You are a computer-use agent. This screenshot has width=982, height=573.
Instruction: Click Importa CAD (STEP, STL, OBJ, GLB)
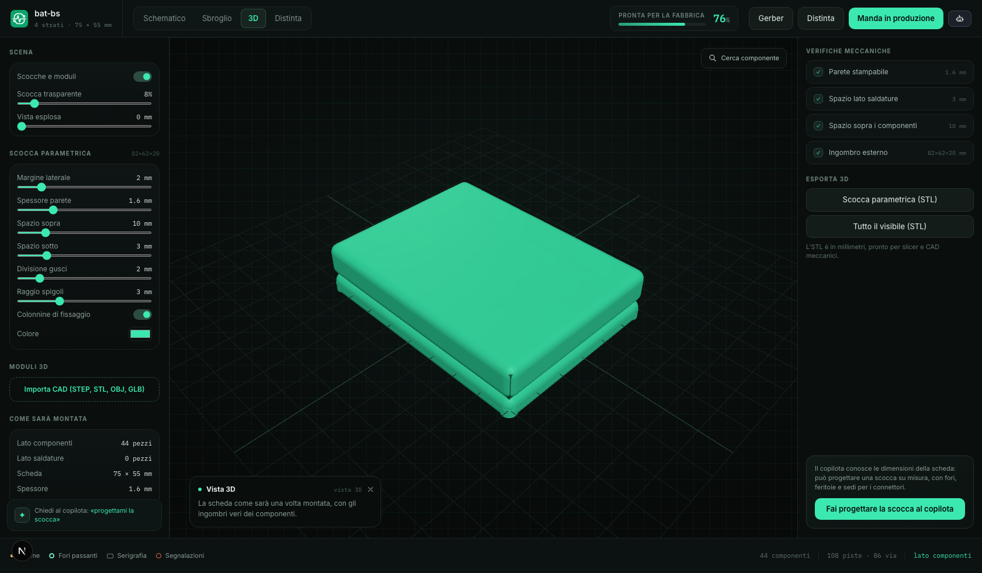point(84,389)
